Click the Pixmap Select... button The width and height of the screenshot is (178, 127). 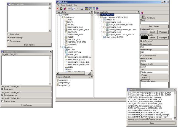click(x=145, y=78)
